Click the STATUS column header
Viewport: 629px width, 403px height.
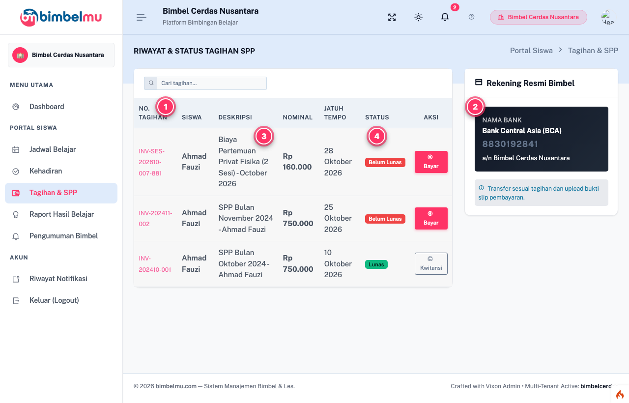377,117
